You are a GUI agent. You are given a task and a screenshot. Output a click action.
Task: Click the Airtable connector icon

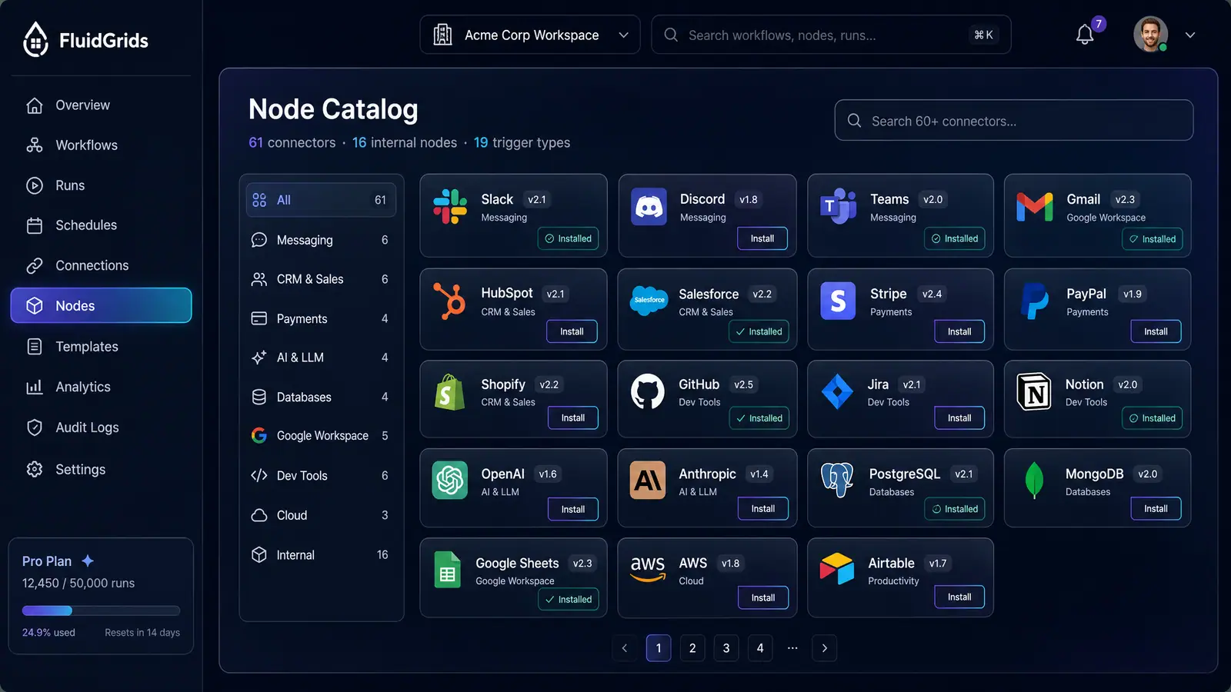[837, 569]
